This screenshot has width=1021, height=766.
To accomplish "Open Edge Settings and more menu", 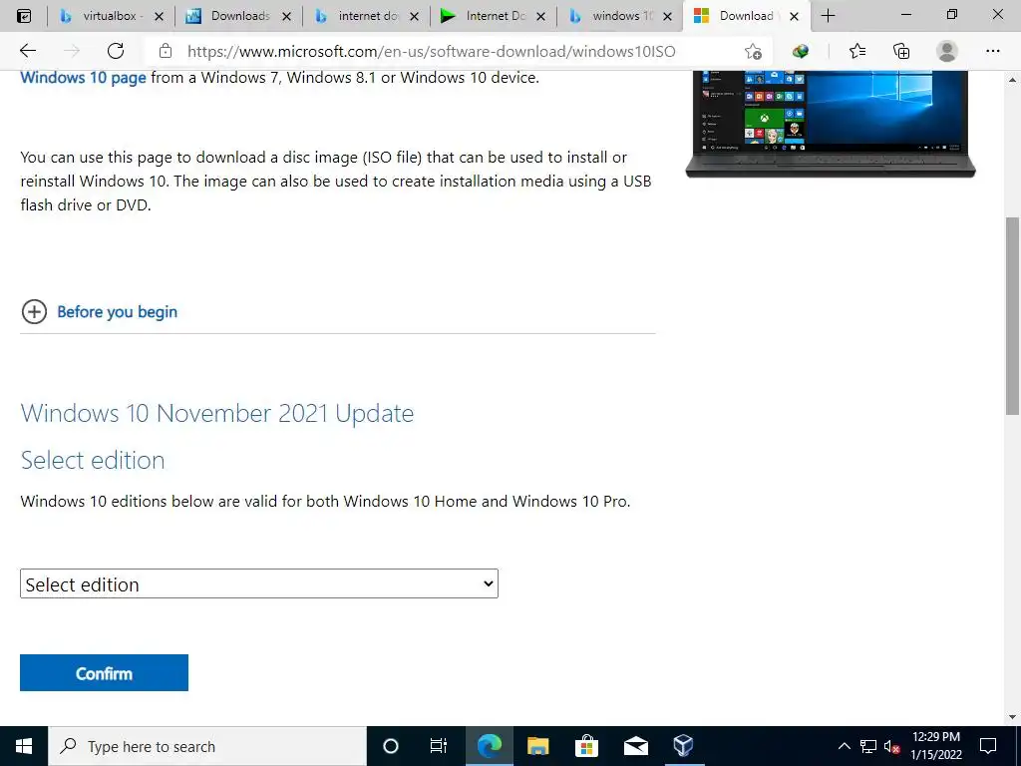I will [992, 51].
